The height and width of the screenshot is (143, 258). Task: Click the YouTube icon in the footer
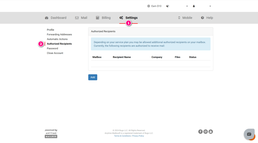click(x=211, y=131)
